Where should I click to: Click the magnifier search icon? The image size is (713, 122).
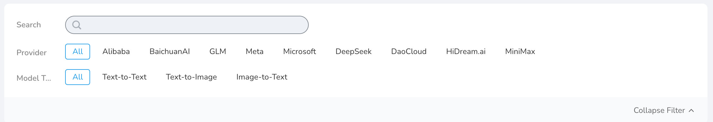77,25
